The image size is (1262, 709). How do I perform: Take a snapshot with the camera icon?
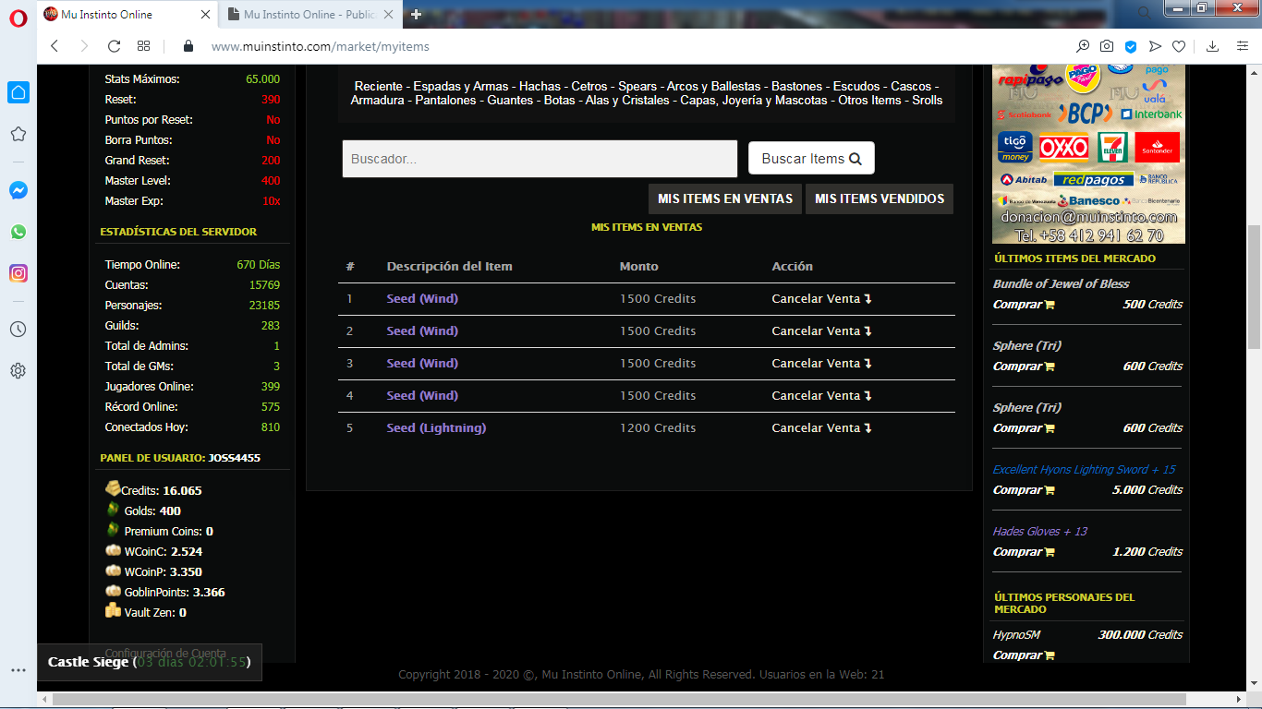1107,46
